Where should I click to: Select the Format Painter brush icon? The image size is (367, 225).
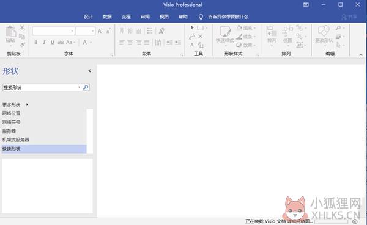23,45
